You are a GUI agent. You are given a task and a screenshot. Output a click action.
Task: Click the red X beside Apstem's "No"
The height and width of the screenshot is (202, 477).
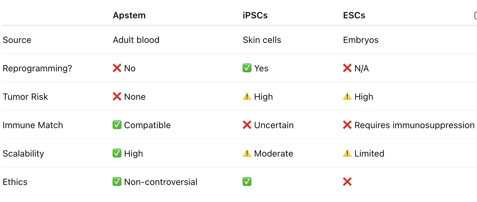pos(117,68)
